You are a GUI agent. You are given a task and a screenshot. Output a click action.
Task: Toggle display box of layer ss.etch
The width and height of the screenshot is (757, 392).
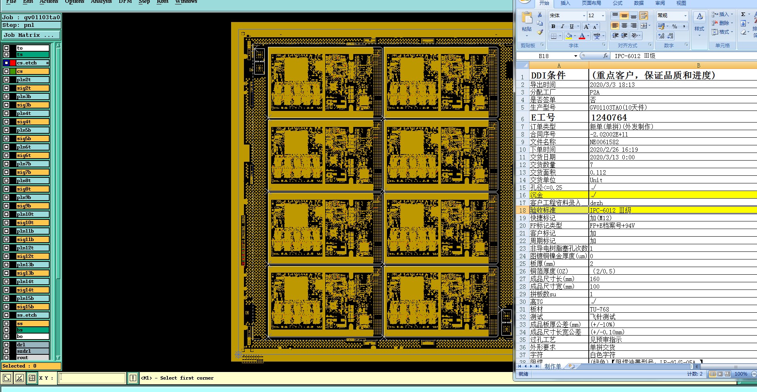[x=6, y=315]
